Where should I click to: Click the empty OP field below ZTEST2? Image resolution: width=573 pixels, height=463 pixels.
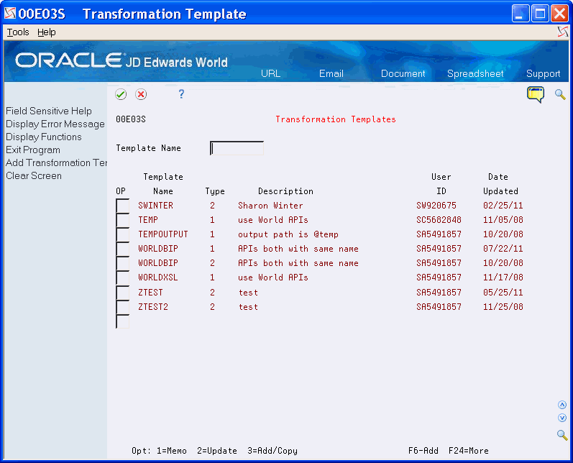pyautogui.click(x=122, y=321)
